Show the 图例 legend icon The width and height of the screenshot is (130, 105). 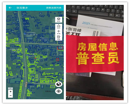pos(59,27)
